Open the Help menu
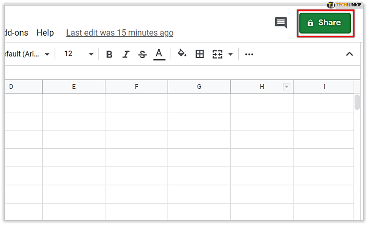The height and width of the screenshot is (225, 368). click(x=45, y=33)
